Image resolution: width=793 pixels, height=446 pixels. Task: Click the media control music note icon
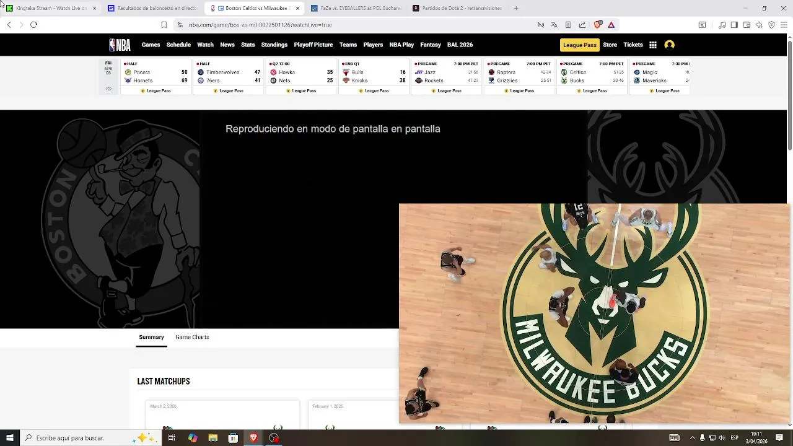(x=722, y=25)
